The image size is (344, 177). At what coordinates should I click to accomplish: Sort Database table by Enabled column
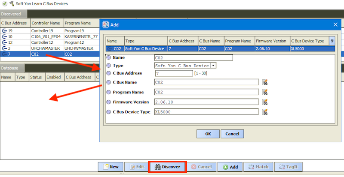55,77
